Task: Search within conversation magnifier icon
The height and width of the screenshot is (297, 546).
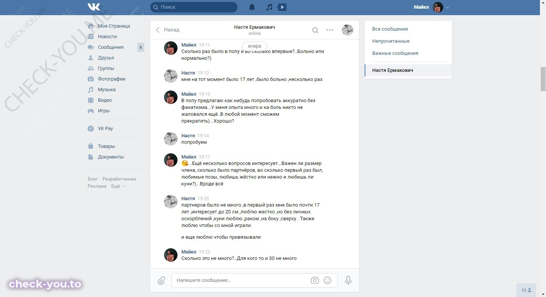Action: tap(315, 30)
